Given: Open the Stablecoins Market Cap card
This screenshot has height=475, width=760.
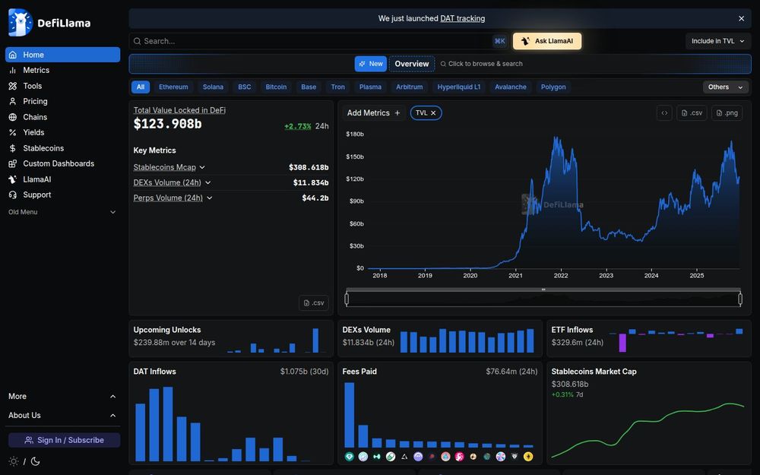Looking at the screenshot, I should pyautogui.click(x=649, y=413).
